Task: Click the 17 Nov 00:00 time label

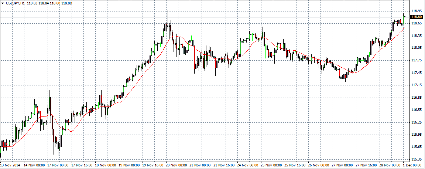Action: point(58,165)
